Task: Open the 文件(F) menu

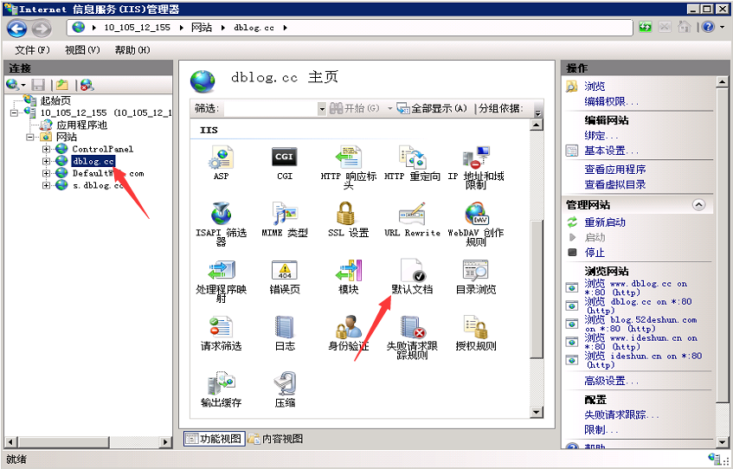Action: click(32, 50)
